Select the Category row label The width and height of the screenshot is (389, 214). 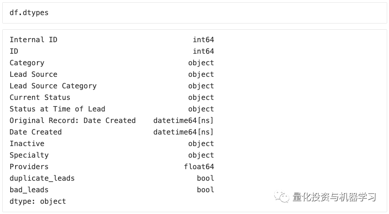(x=27, y=63)
